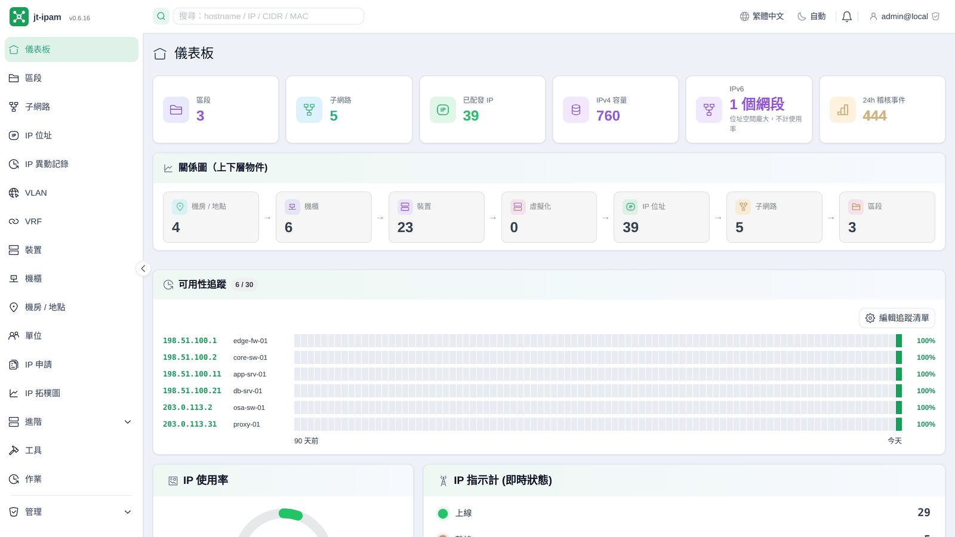
Task: Open IP 198.51.100.2 link
Action: pyautogui.click(x=190, y=357)
